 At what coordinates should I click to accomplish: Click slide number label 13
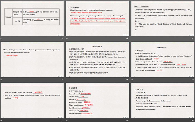click(x=62, y=79)
